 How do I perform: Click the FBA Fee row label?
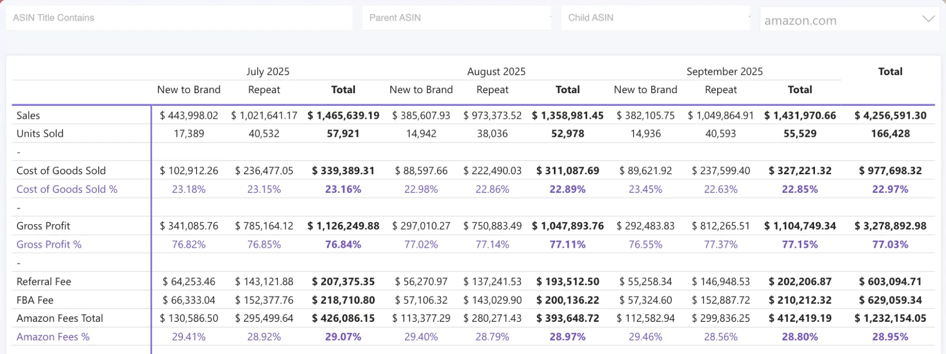(x=35, y=300)
